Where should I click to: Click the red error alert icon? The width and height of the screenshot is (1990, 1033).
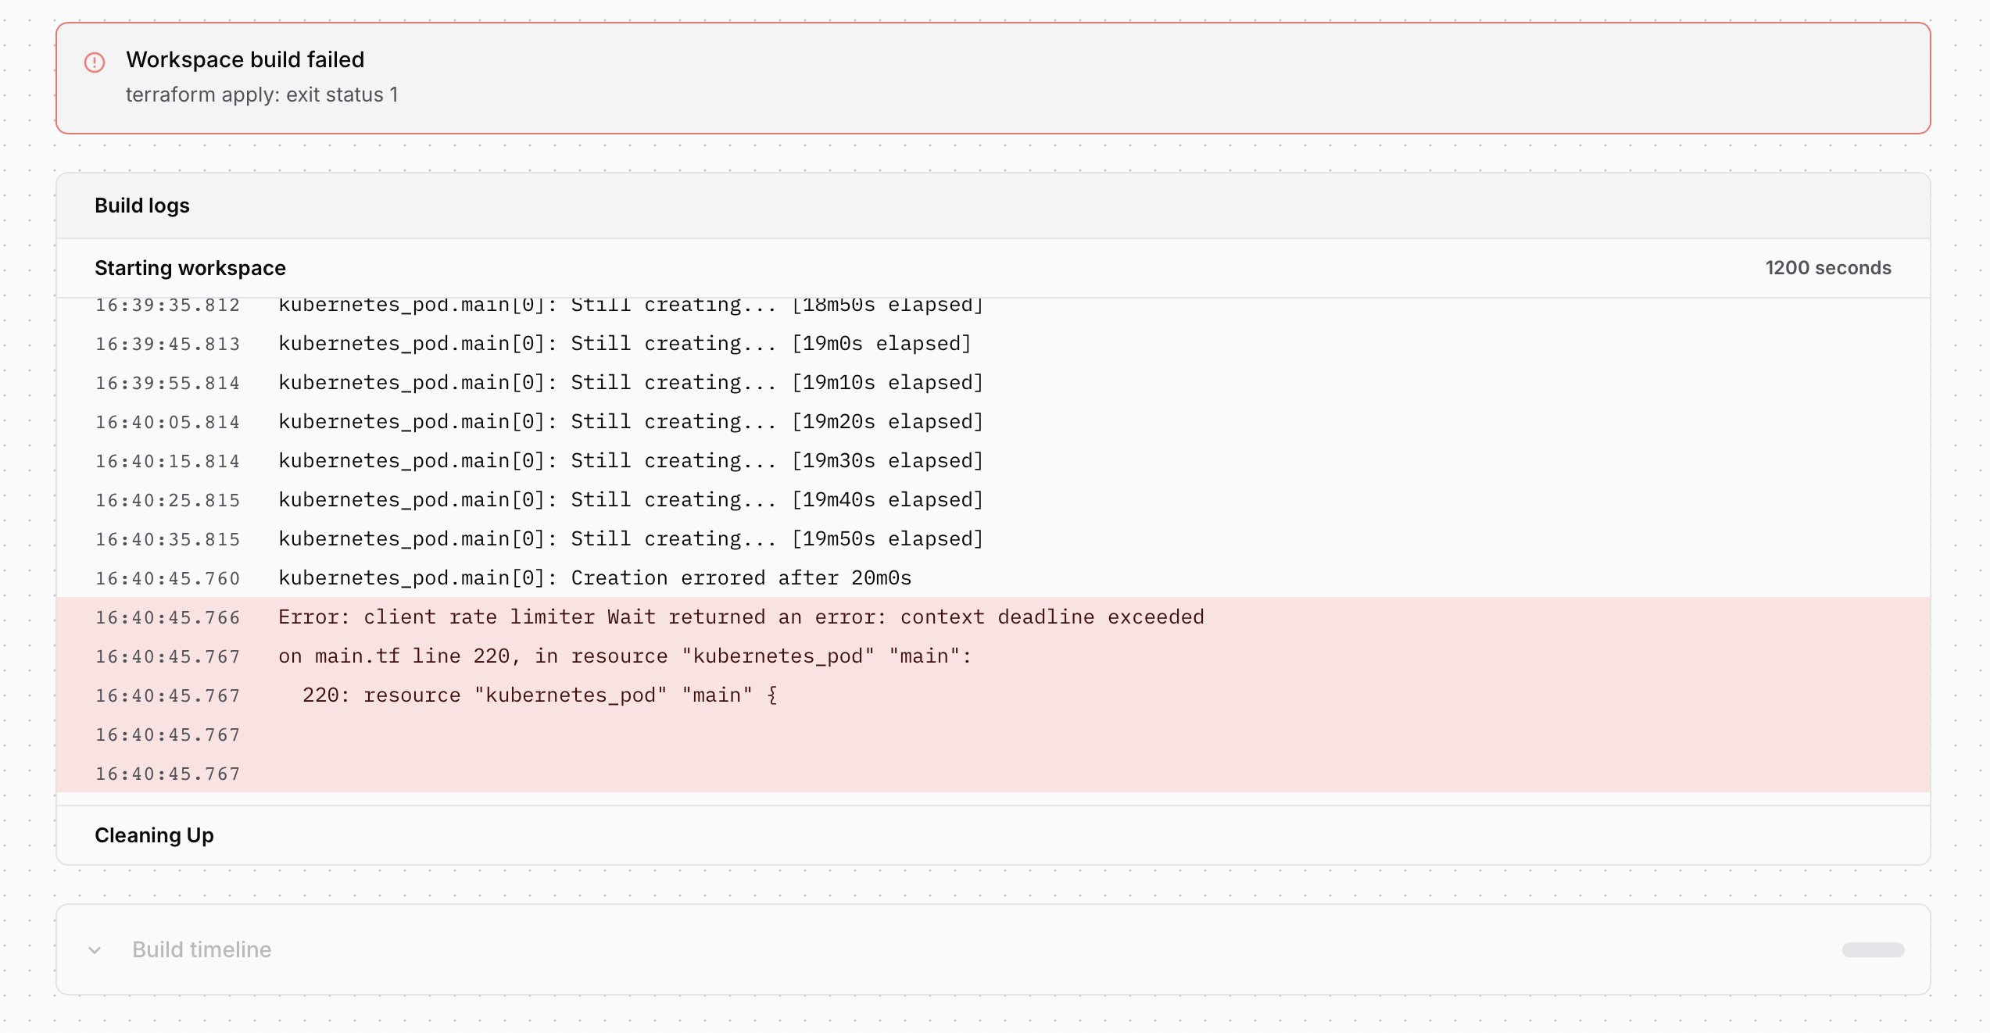[95, 63]
